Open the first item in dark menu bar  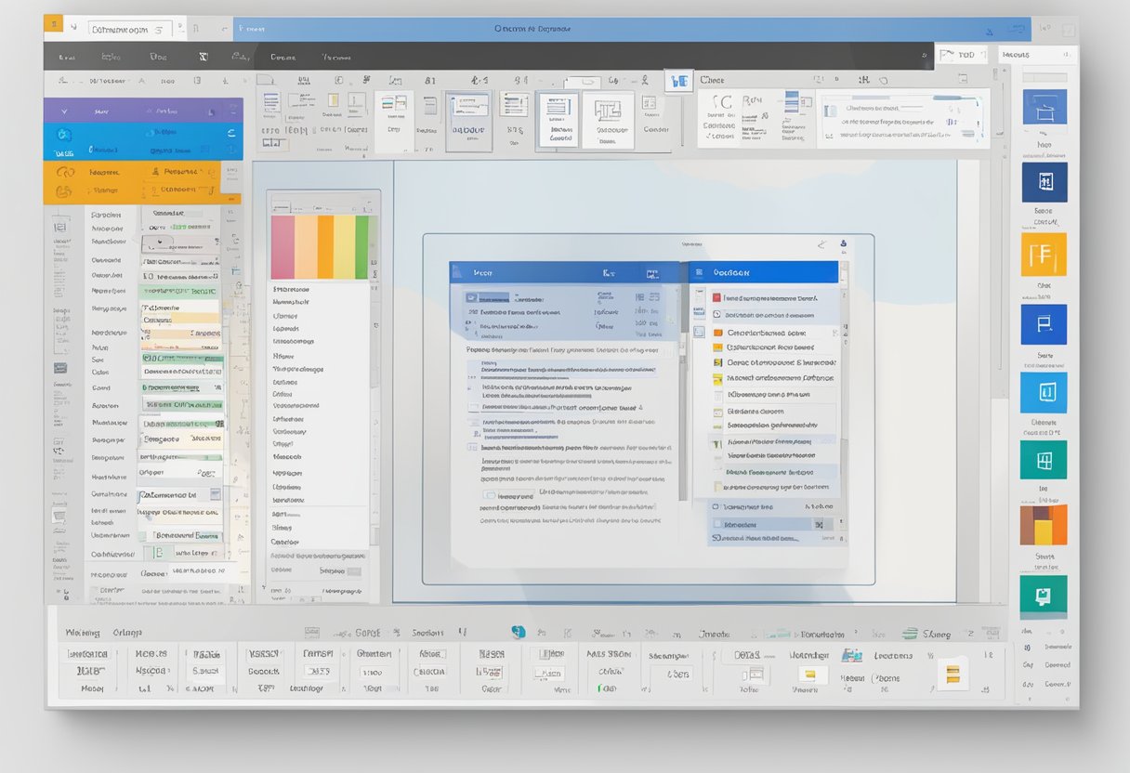(67, 57)
